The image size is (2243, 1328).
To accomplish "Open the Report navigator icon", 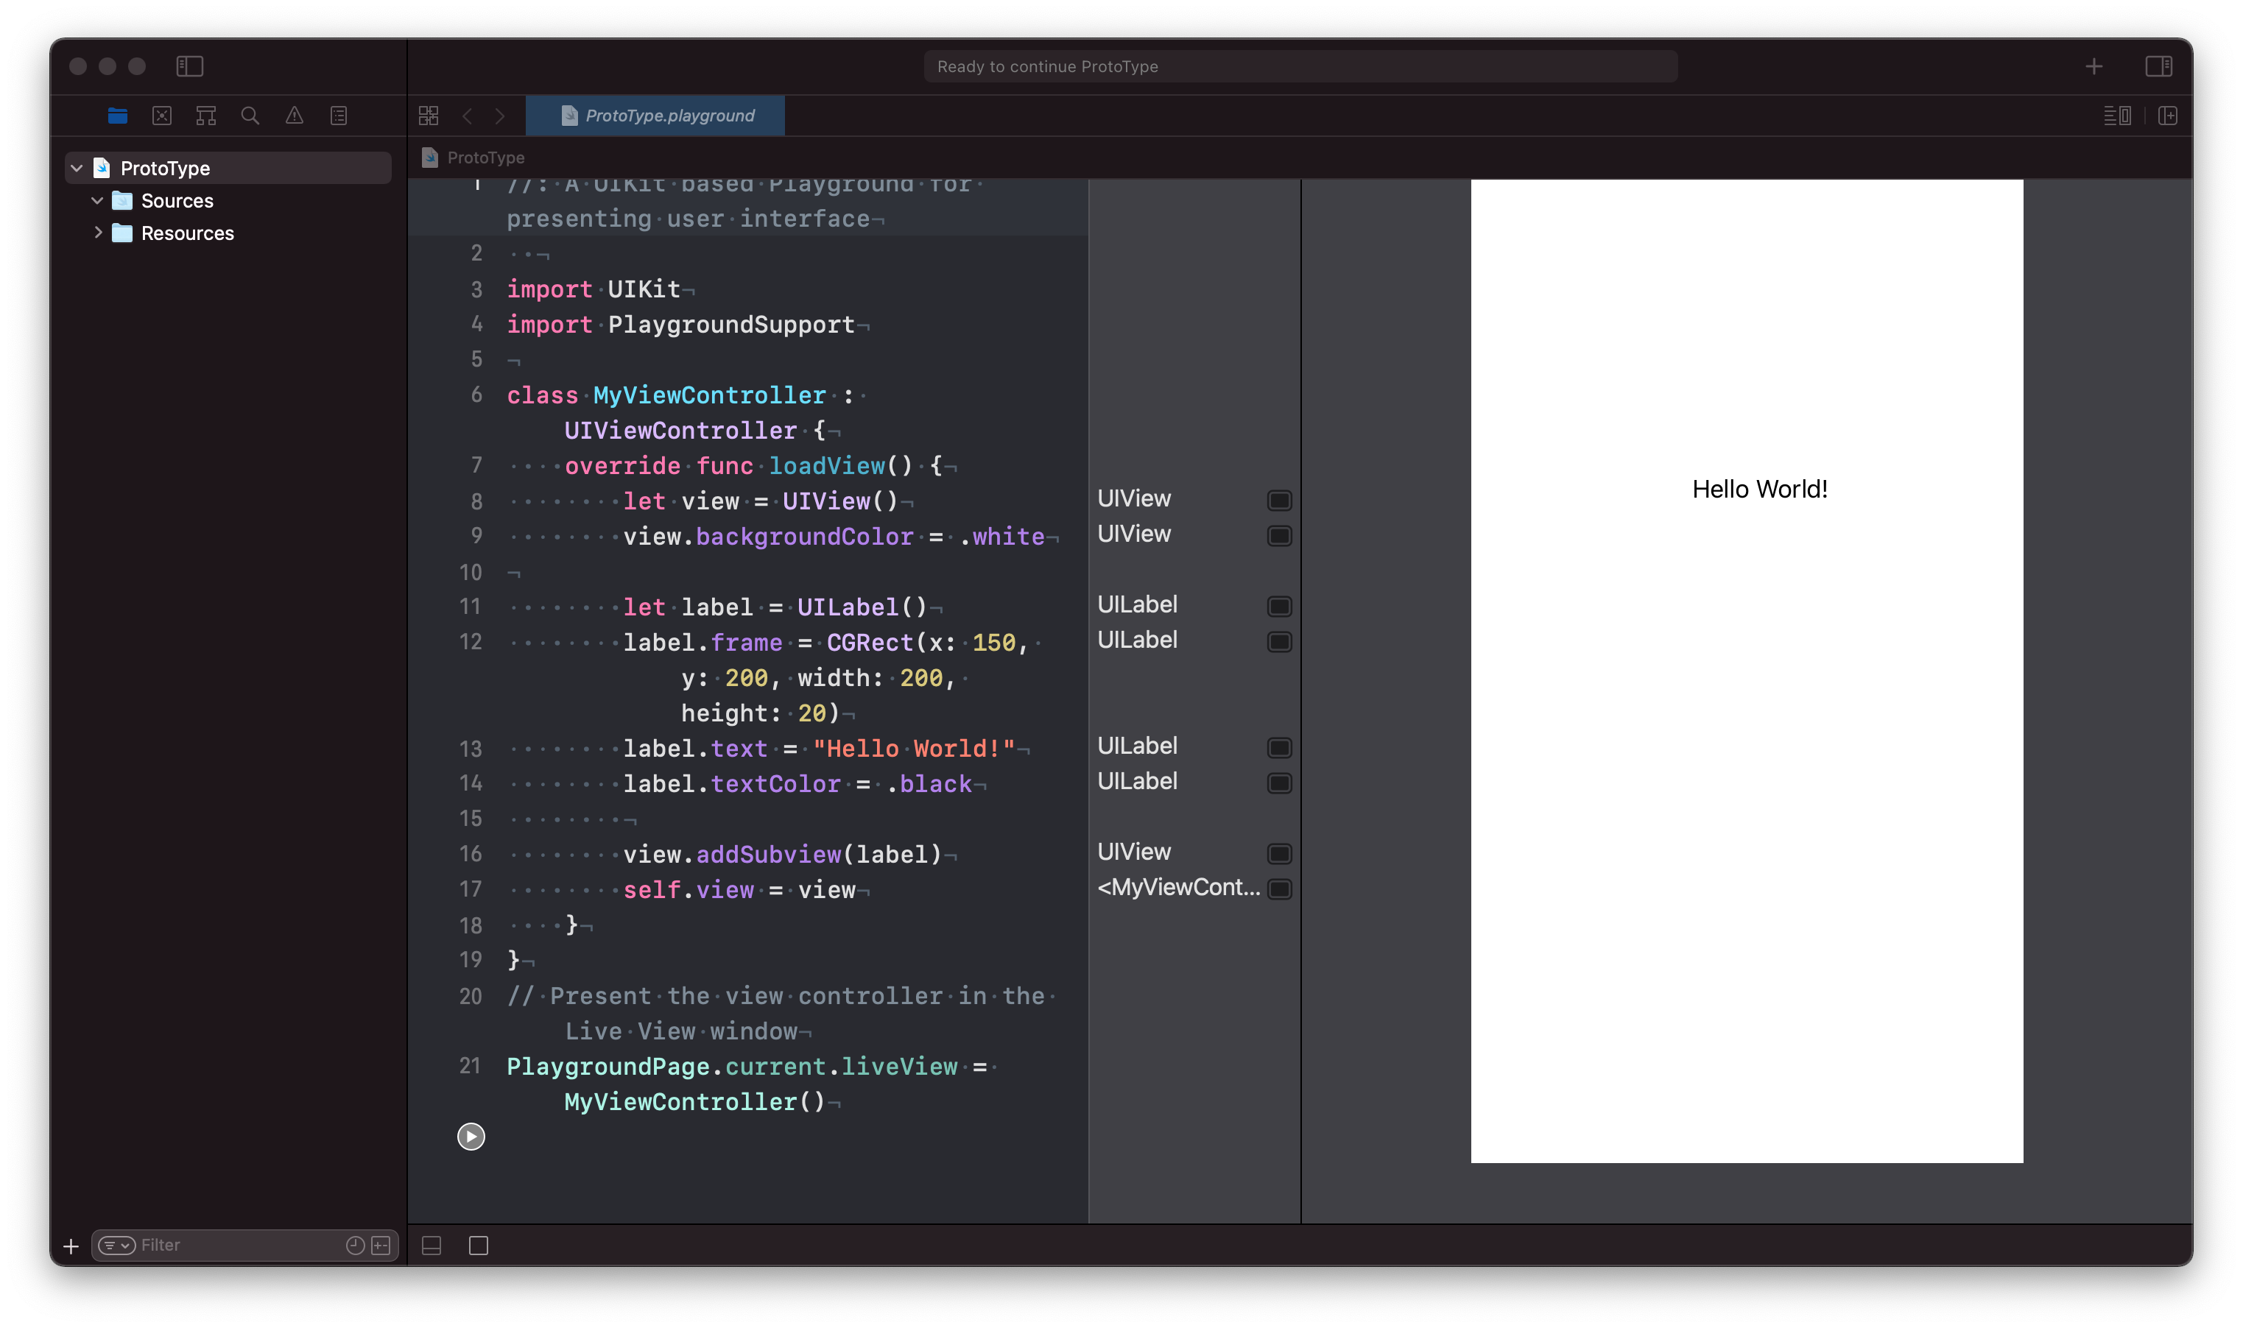I will (x=338, y=116).
